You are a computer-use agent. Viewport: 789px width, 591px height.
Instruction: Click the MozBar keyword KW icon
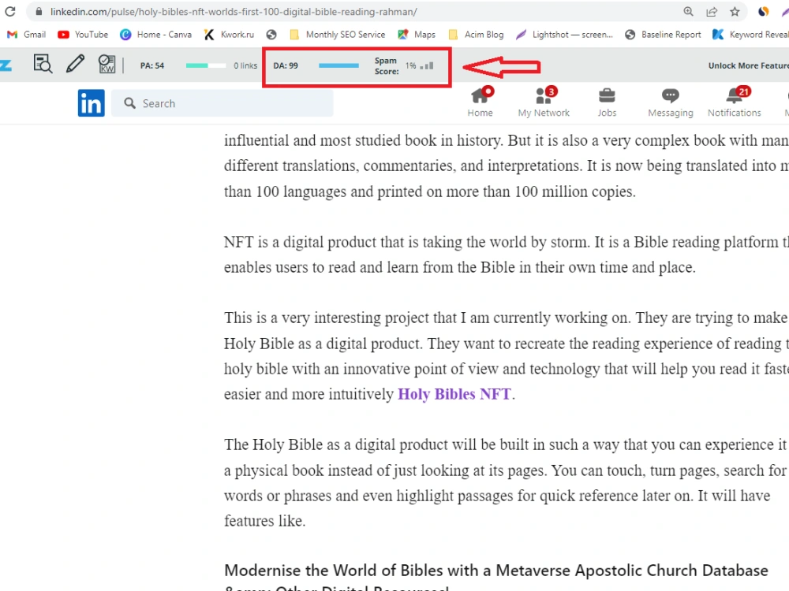point(107,64)
